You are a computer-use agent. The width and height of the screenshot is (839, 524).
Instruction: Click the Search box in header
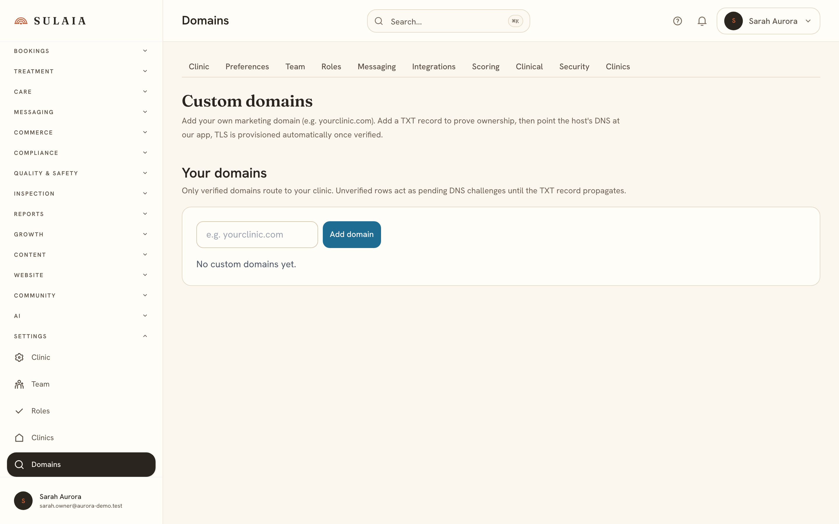(x=448, y=21)
